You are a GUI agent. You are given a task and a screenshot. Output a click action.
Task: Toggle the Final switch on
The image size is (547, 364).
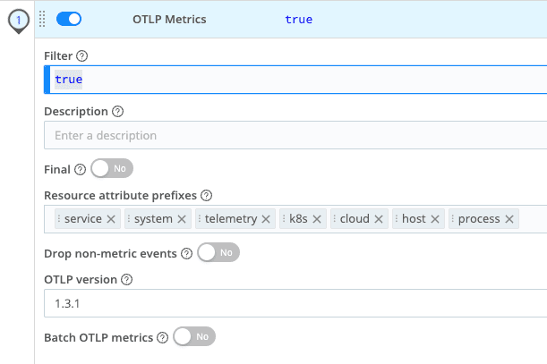pyautogui.click(x=112, y=168)
